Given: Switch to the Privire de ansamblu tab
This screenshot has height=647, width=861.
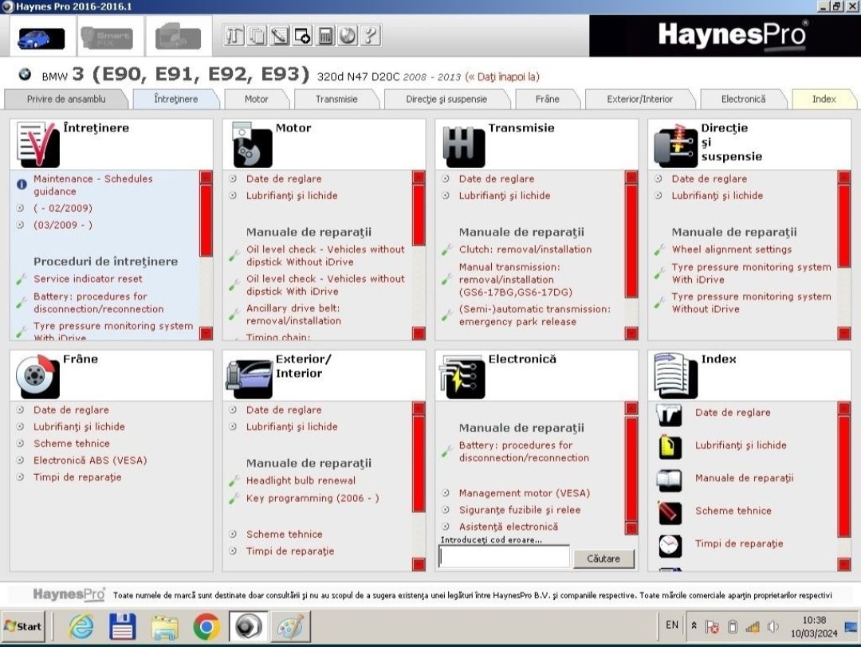Looking at the screenshot, I should pyautogui.click(x=66, y=100).
